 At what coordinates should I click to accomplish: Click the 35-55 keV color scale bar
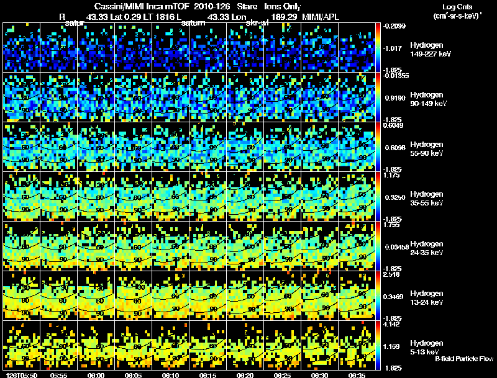(x=378, y=196)
